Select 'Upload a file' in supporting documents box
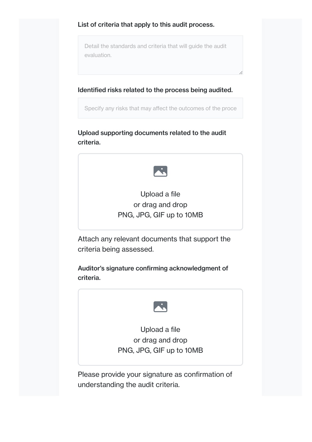Screen dimensions: 312x442 (x=160, y=194)
